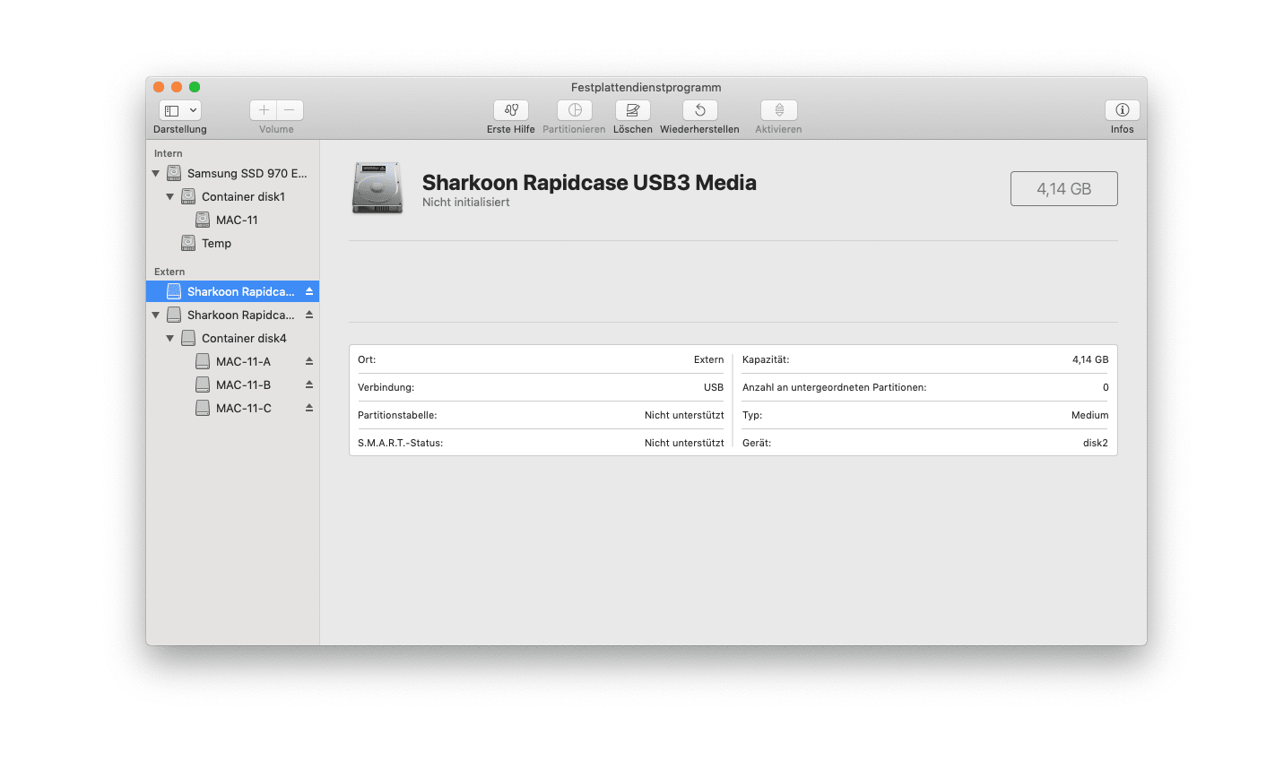Image resolution: width=1275 pixels, height=769 pixels.
Task: Click "Nicht unterstützt" in the S.M.A.R.T.-Status row
Action: (684, 443)
